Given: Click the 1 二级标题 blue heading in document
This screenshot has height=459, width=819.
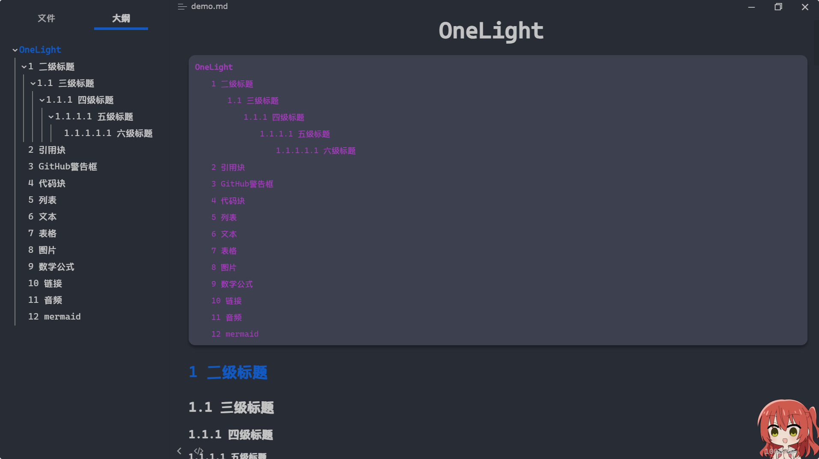Looking at the screenshot, I should pyautogui.click(x=228, y=372).
